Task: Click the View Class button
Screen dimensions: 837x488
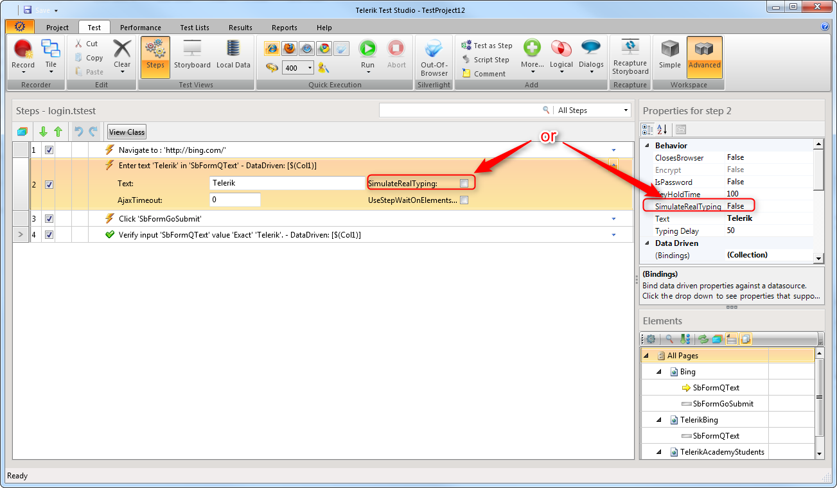Action: click(x=127, y=132)
